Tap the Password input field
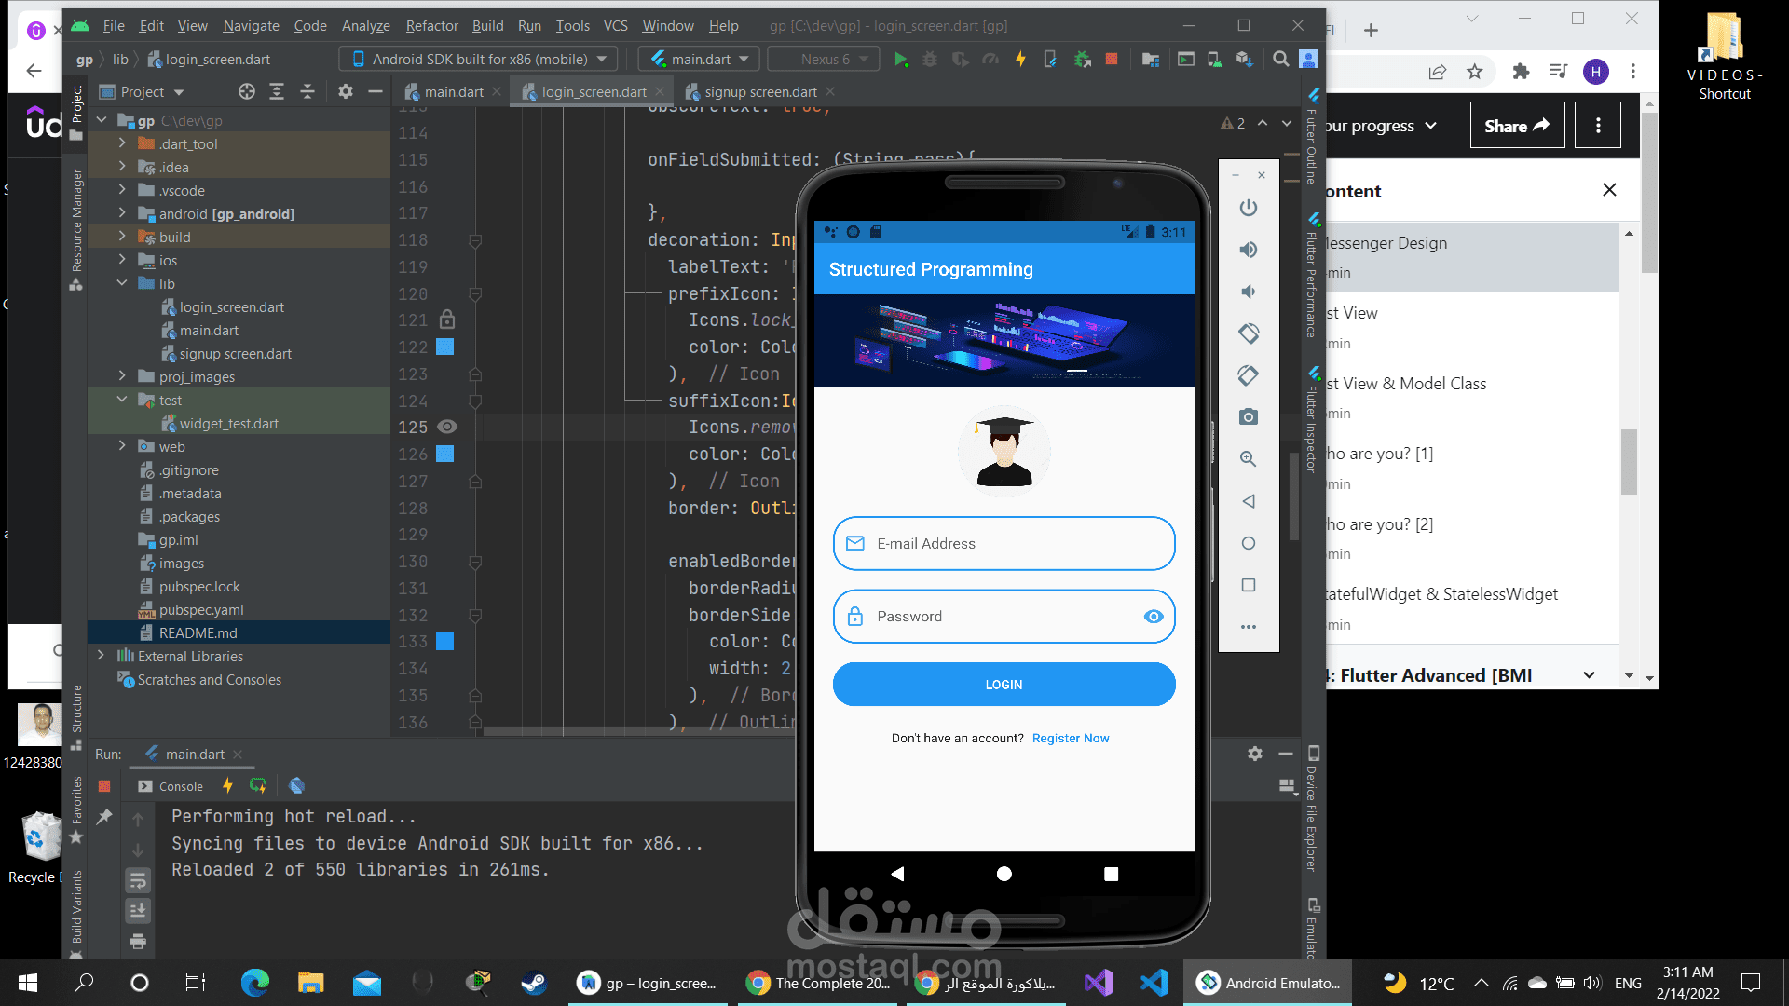The image size is (1789, 1006). pyautogui.click(x=1004, y=617)
